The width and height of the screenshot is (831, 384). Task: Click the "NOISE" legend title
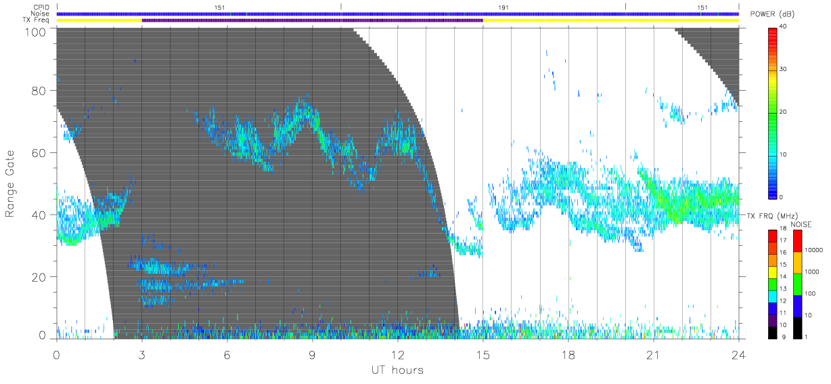[x=801, y=224]
